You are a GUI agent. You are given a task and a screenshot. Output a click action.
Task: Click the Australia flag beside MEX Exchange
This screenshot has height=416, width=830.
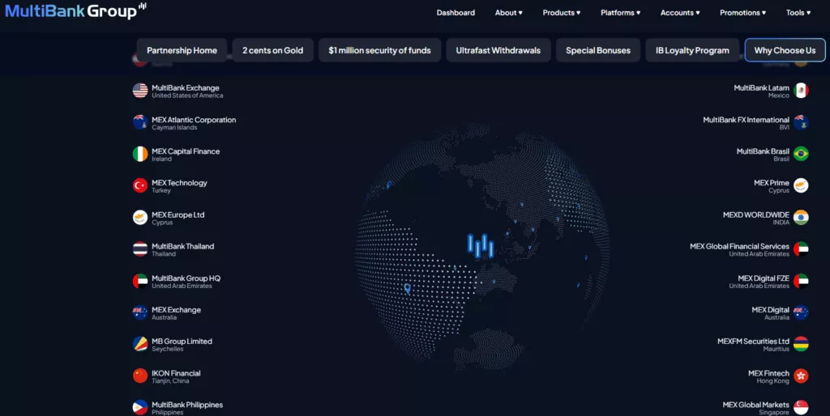coord(140,312)
